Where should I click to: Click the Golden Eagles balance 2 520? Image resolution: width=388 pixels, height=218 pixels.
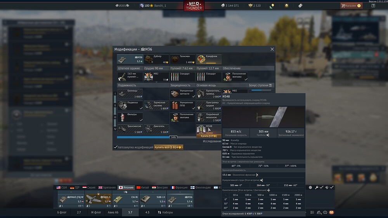point(255,5)
